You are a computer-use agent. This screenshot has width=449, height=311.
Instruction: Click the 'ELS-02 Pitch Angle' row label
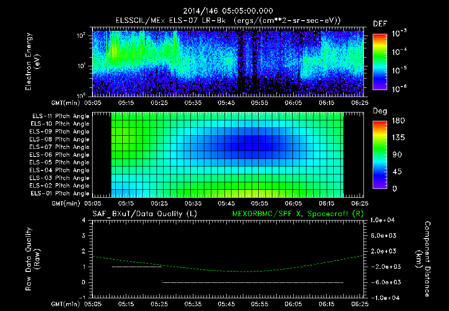pos(59,186)
